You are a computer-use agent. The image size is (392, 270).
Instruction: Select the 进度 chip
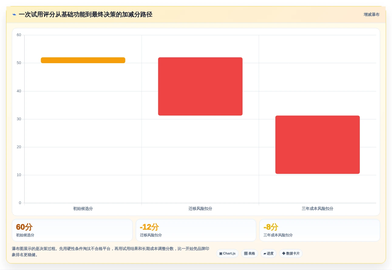(268, 254)
